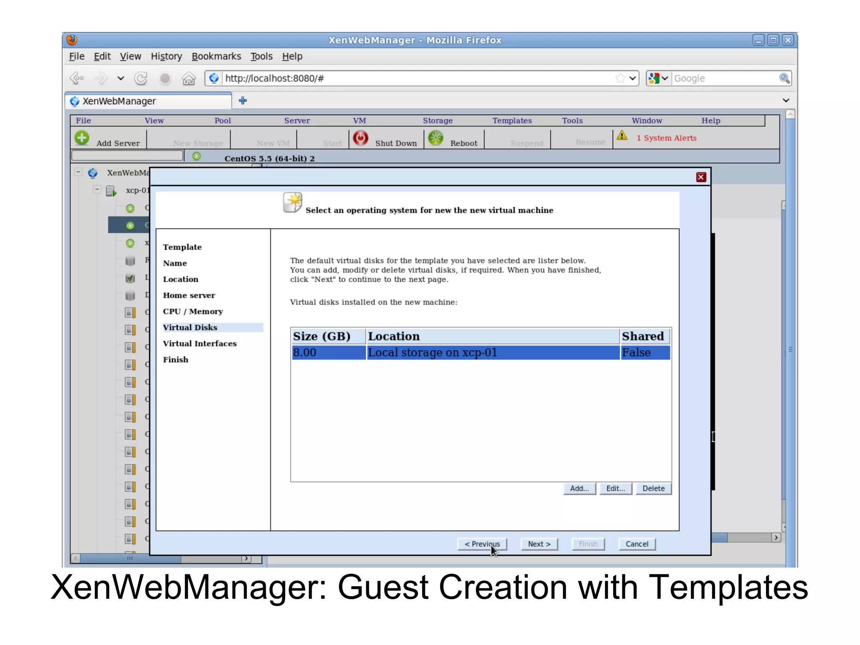
Task: Click the Shared column header
Action: pyautogui.click(x=645, y=336)
